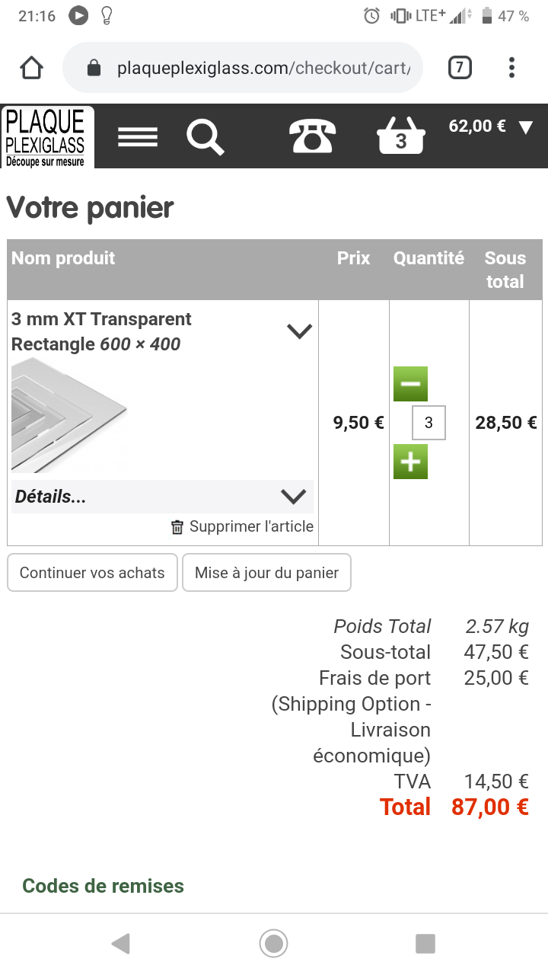Tap the search magnifier icon
The width and height of the screenshot is (548, 975).
click(x=205, y=137)
